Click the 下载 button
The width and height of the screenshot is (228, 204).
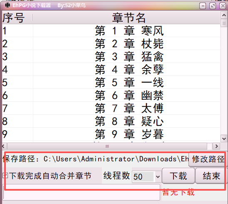tap(178, 176)
